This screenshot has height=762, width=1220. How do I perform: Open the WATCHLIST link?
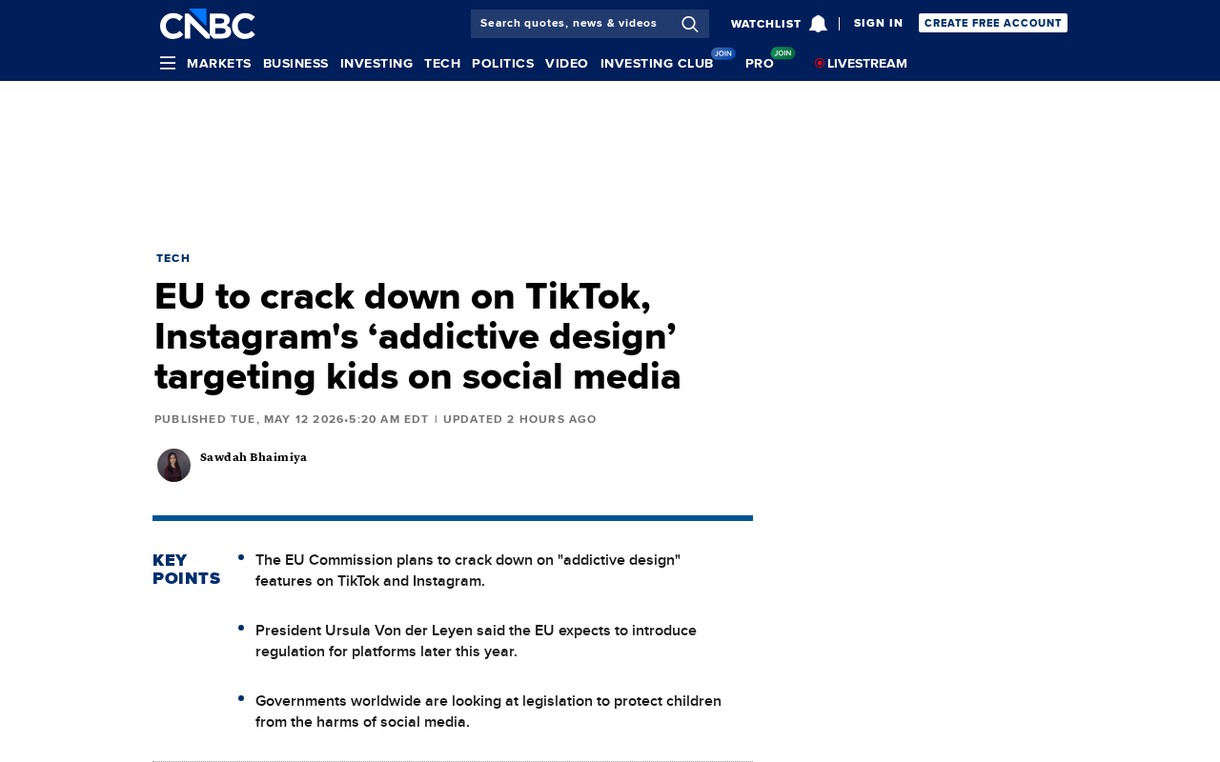(765, 24)
